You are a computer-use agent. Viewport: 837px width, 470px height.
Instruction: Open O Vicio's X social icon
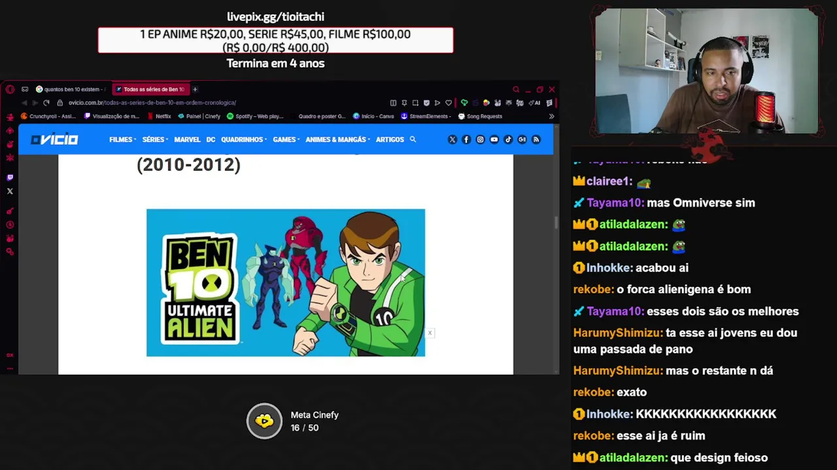point(452,139)
